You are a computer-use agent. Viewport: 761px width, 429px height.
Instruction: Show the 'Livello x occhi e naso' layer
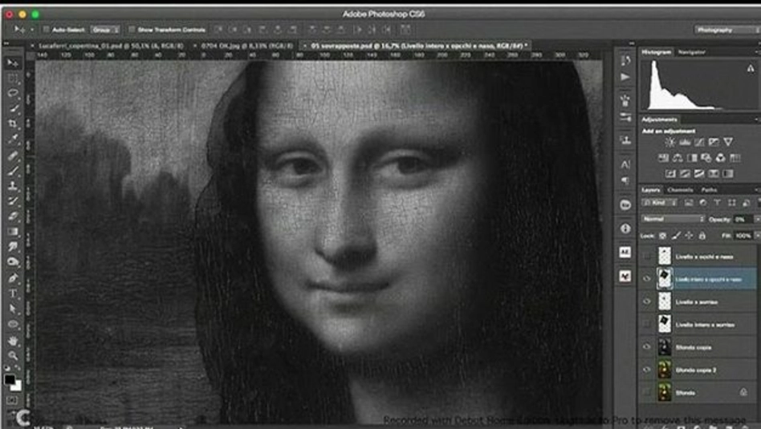646,257
